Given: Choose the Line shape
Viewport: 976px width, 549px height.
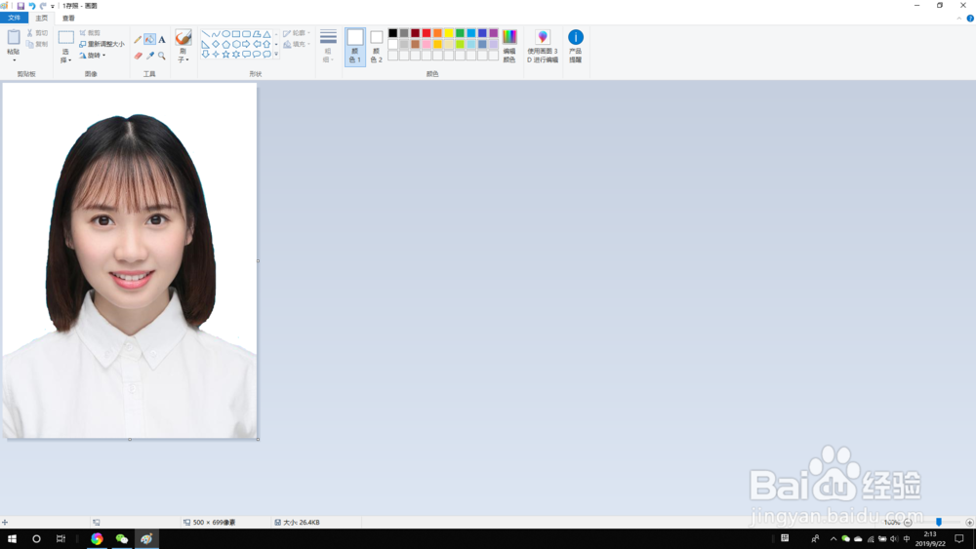Looking at the screenshot, I should 205,34.
